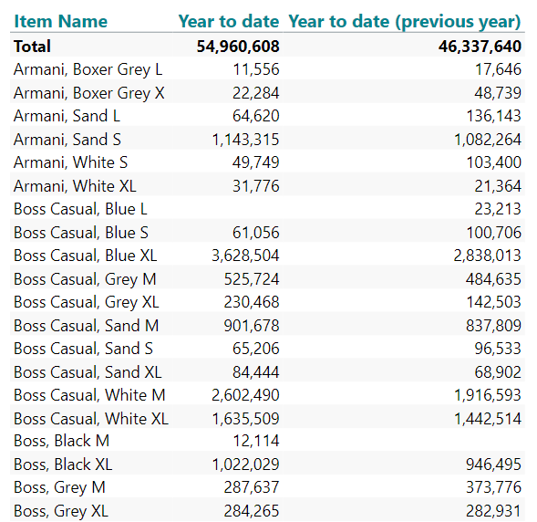Click previous year value 21,364
The image size is (537, 522).
498,186
